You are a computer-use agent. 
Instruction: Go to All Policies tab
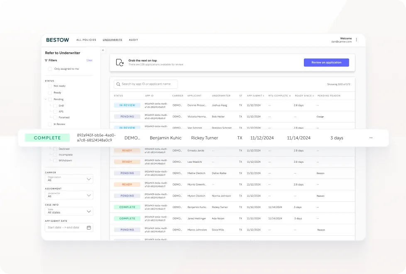click(x=86, y=40)
